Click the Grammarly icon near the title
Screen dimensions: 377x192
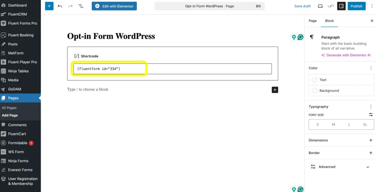click(300, 37)
